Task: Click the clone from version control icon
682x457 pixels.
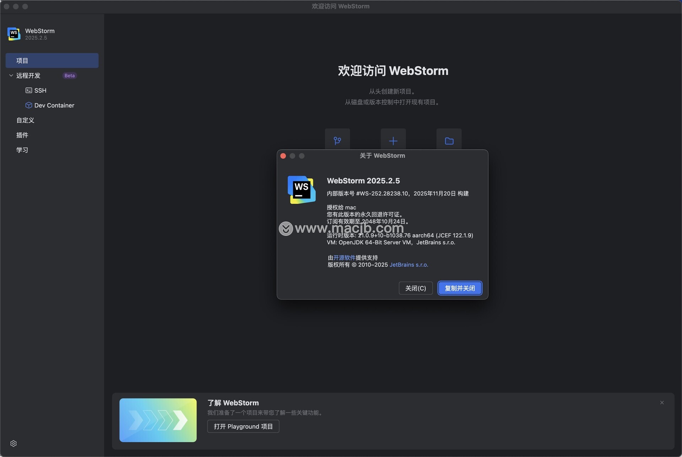Action: pos(337,141)
